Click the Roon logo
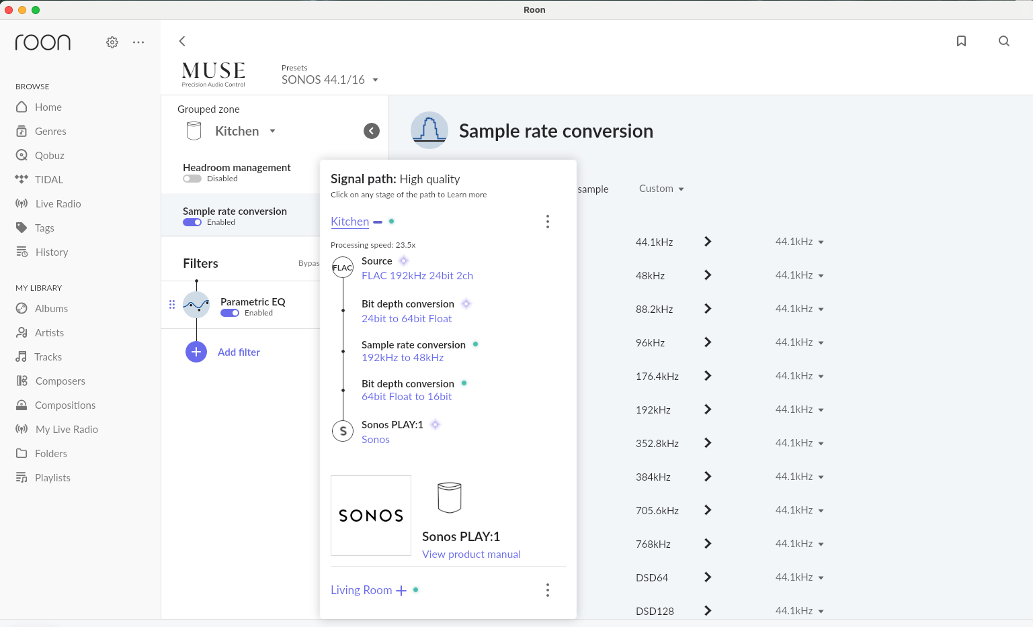This screenshot has height=627, width=1033. tap(43, 42)
